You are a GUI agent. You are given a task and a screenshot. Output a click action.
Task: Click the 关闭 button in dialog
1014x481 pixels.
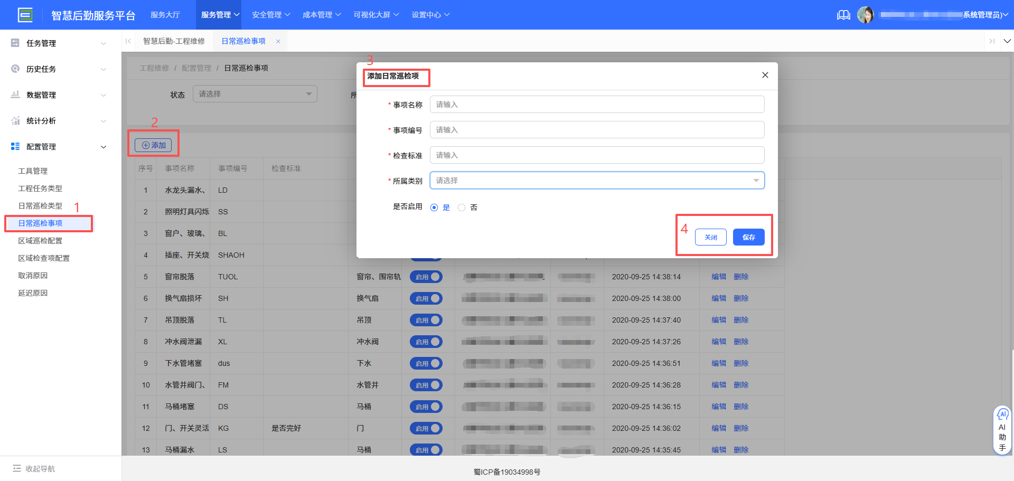[710, 238]
